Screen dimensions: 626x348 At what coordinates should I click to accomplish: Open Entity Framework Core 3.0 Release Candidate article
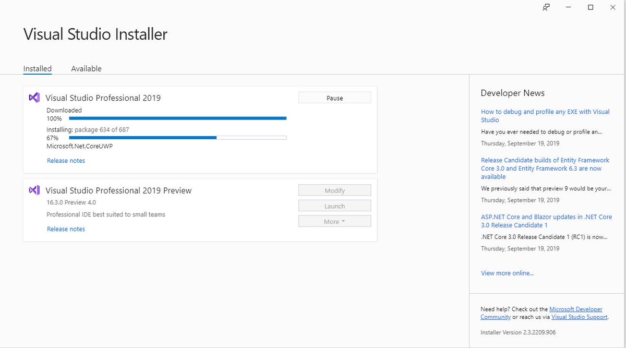pyautogui.click(x=545, y=169)
